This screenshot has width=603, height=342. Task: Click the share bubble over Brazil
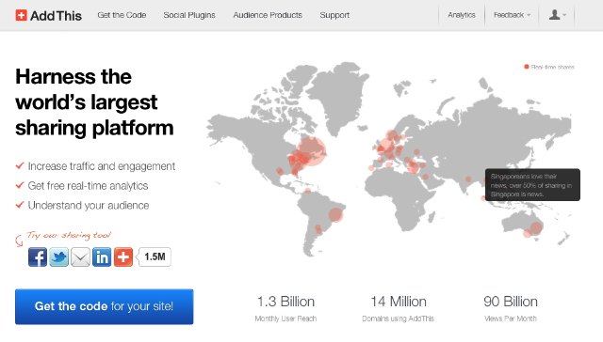click(335, 215)
